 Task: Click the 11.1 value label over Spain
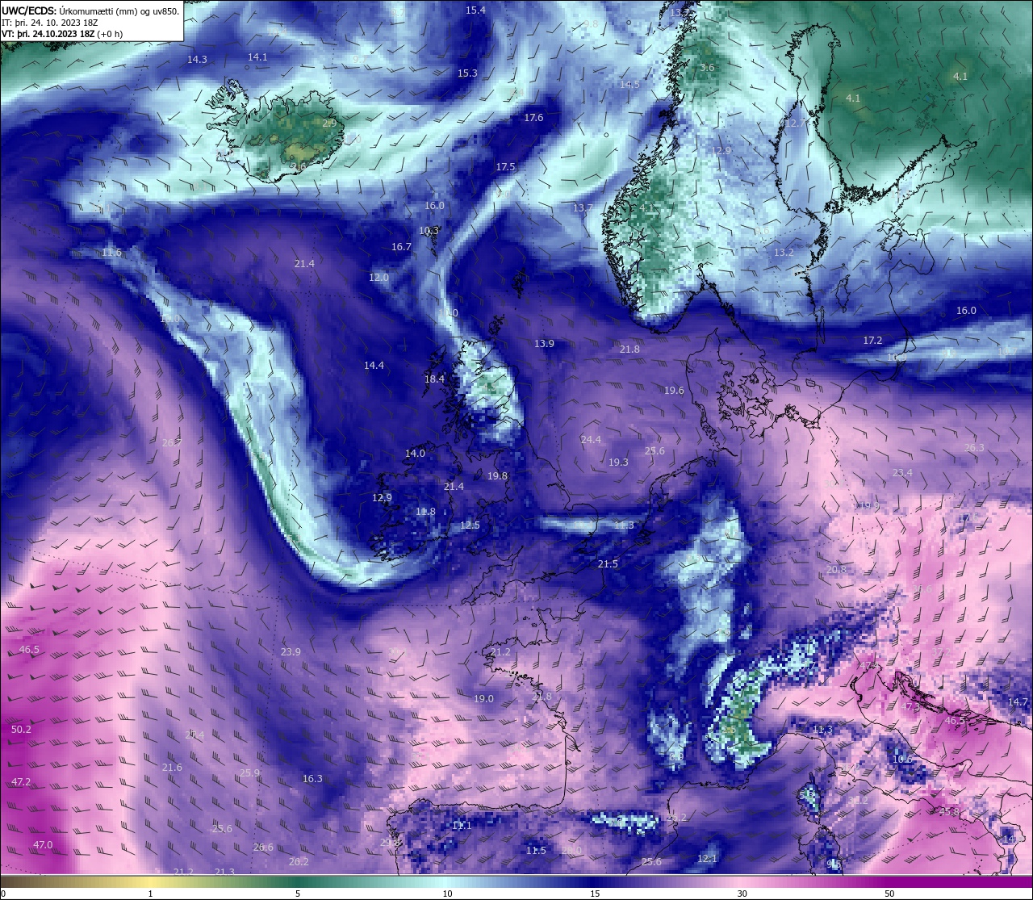[x=462, y=826]
